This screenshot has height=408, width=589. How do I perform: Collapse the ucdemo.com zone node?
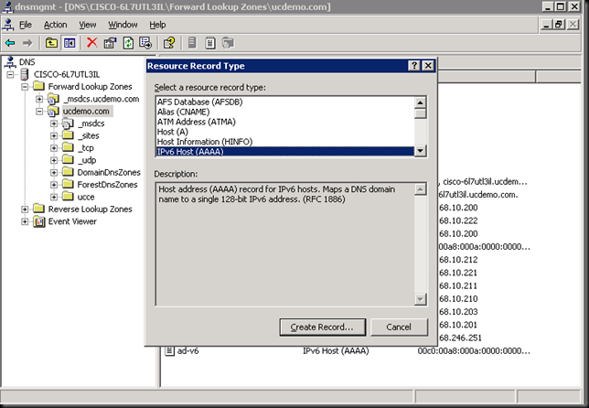[39, 112]
